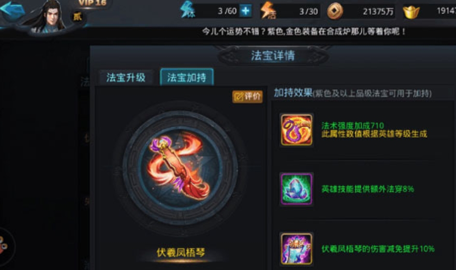Click the 21375万 coin balance
Screen dimensions: 456x270
pyautogui.click(x=378, y=12)
